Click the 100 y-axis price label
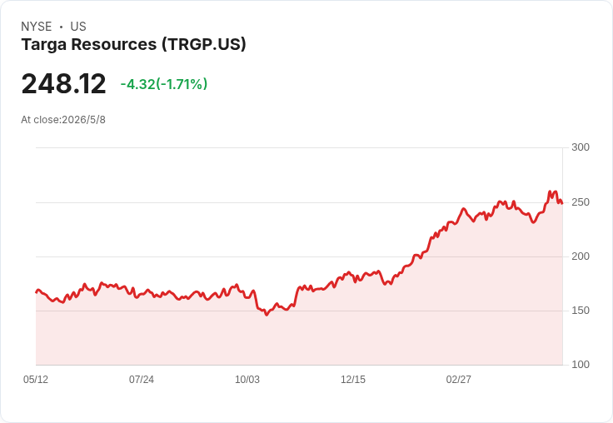Viewport: 613px width, 423px height. (x=581, y=365)
